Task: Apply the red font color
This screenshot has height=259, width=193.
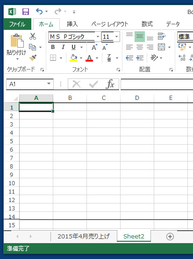Action: (89, 58)
